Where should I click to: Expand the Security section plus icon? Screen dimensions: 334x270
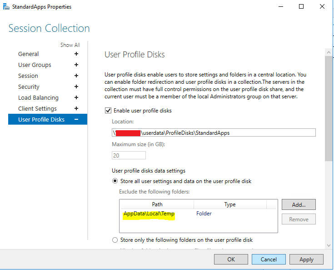tap(76, 87)
